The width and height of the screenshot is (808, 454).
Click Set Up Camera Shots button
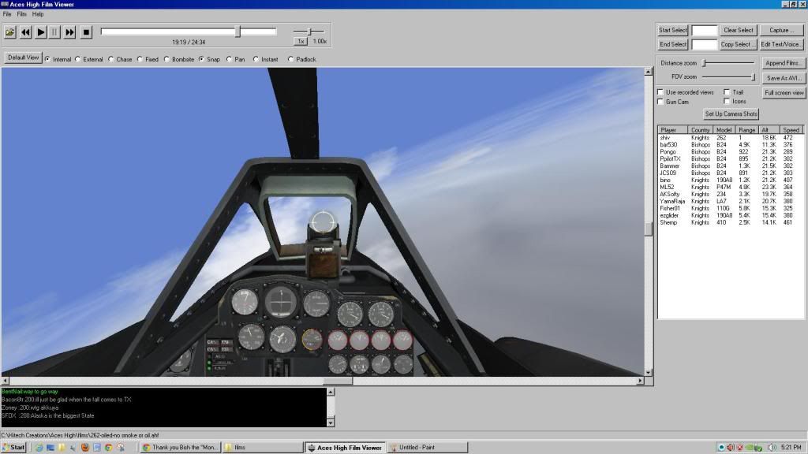point(731,113)
